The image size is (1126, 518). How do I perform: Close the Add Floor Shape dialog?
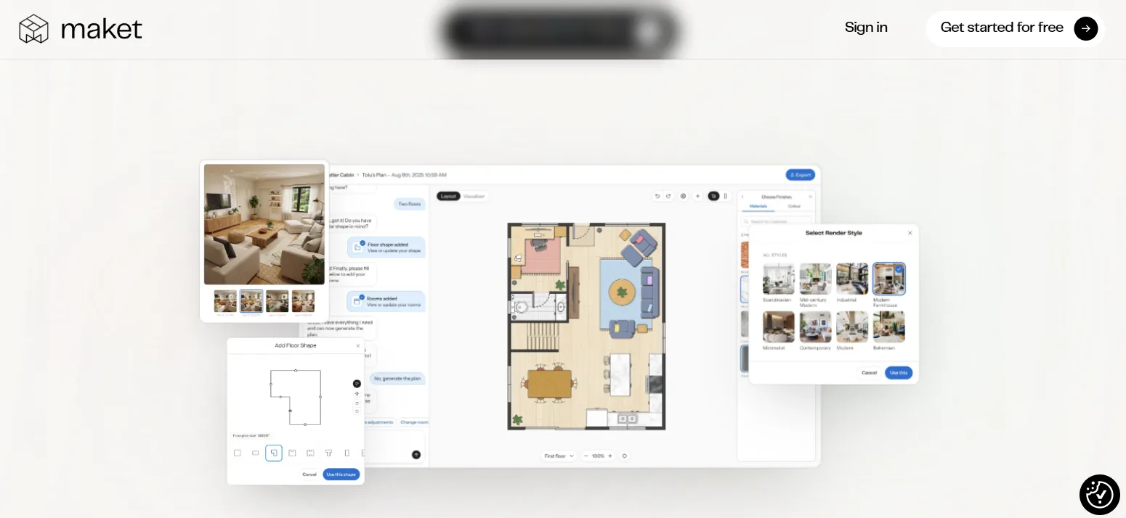358,346
